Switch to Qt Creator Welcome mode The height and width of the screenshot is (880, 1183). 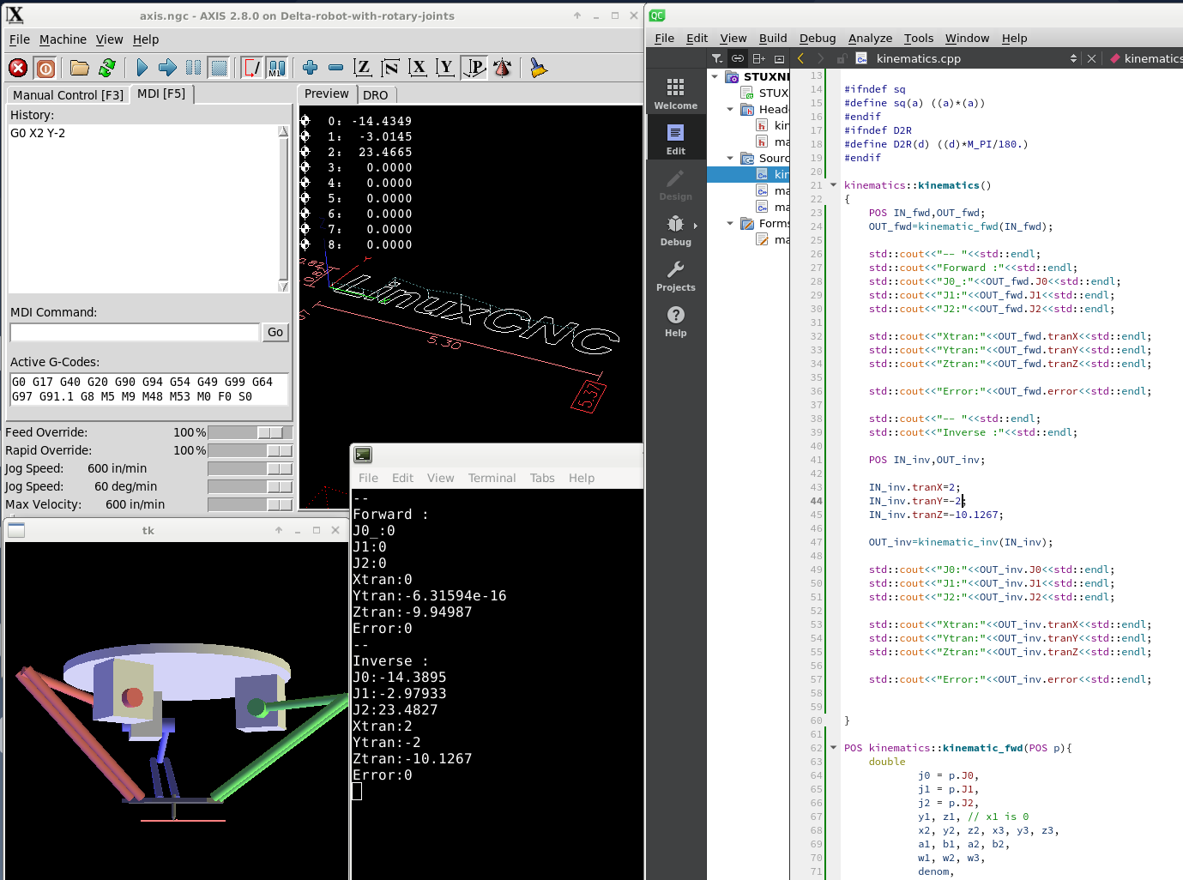coord(676,93)
